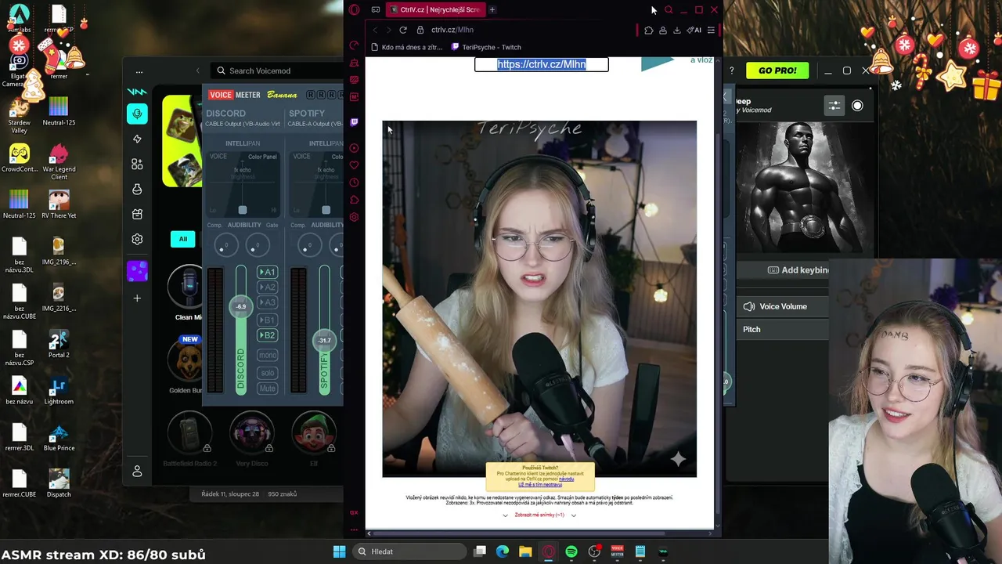Screen dimensions: 1002x564
Task: Expand right chevron beside Zobrazit mé snímky
Action: coord(574,515)
